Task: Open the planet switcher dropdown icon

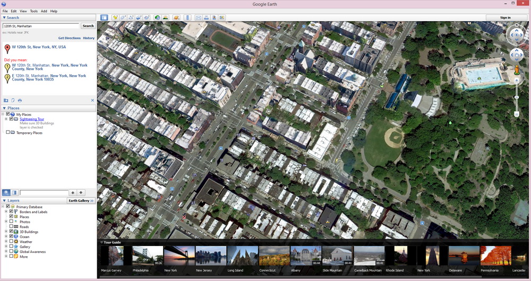Action: click(x=176, y=17)
